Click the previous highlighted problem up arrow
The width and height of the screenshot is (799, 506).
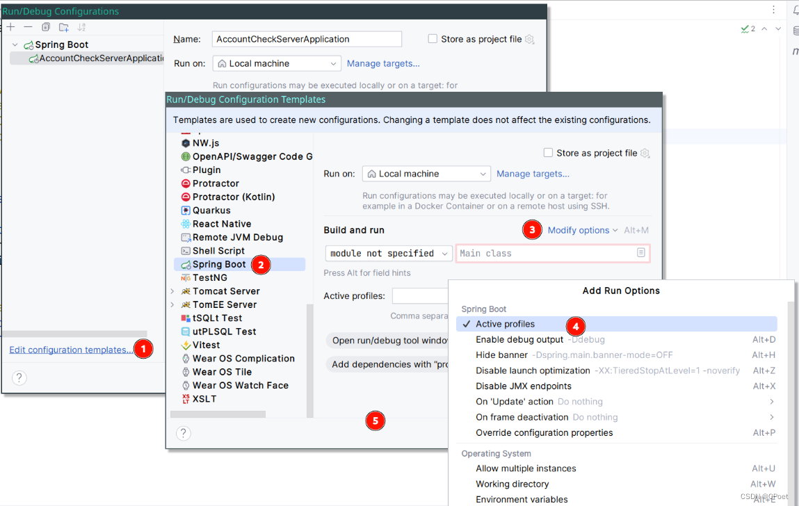pos(764,28)
